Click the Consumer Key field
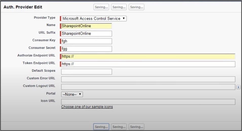Image resolution: width=242 pixels, height=131 pixels. [x=86, y=41]
